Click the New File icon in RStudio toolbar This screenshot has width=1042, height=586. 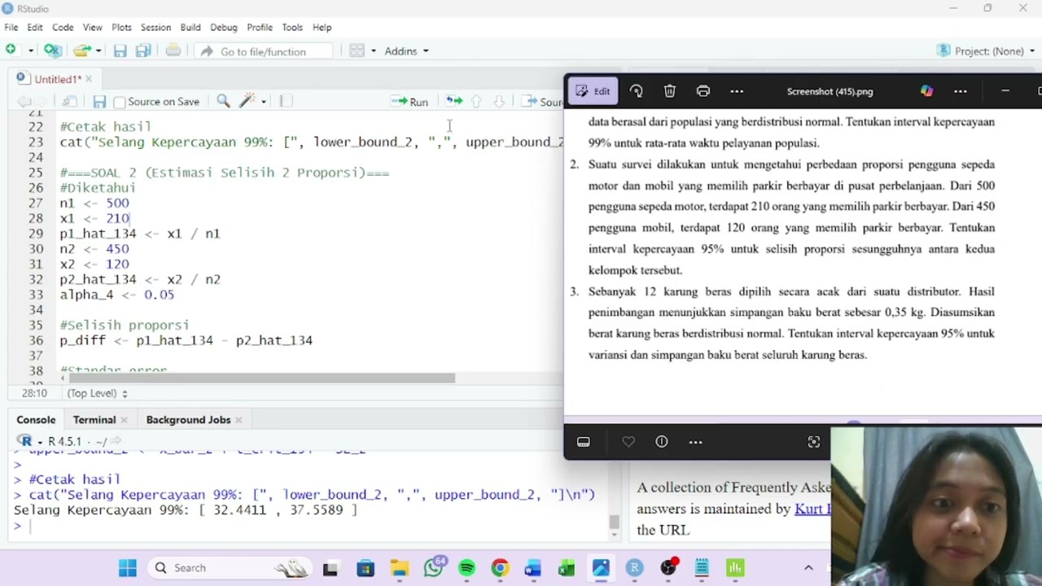(11, 50)
